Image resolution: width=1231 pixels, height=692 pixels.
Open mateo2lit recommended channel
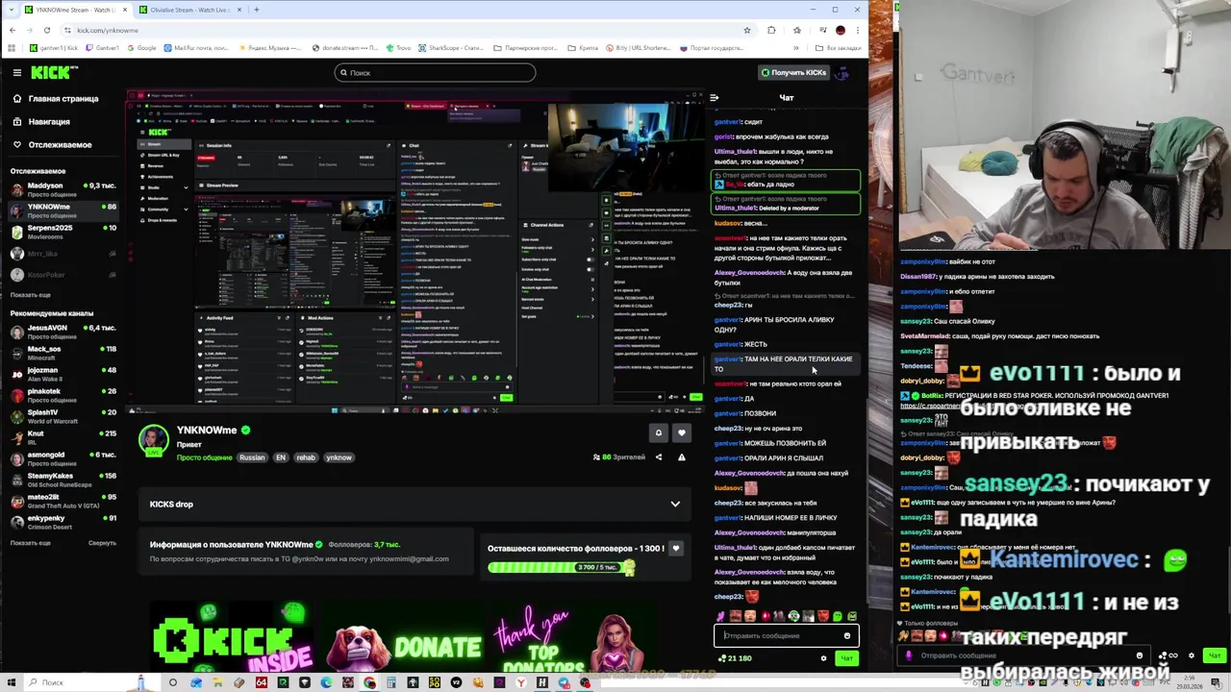63,500
